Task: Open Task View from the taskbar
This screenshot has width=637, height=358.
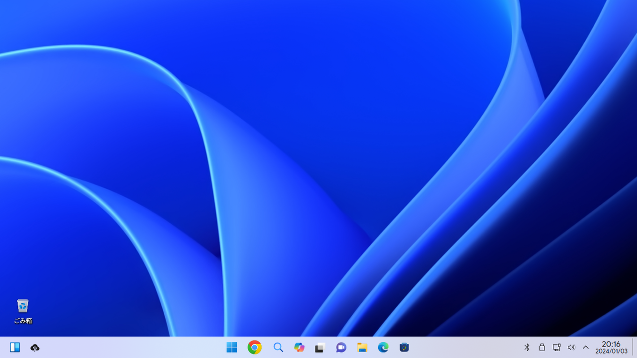Action: click(x=320, y=348)
